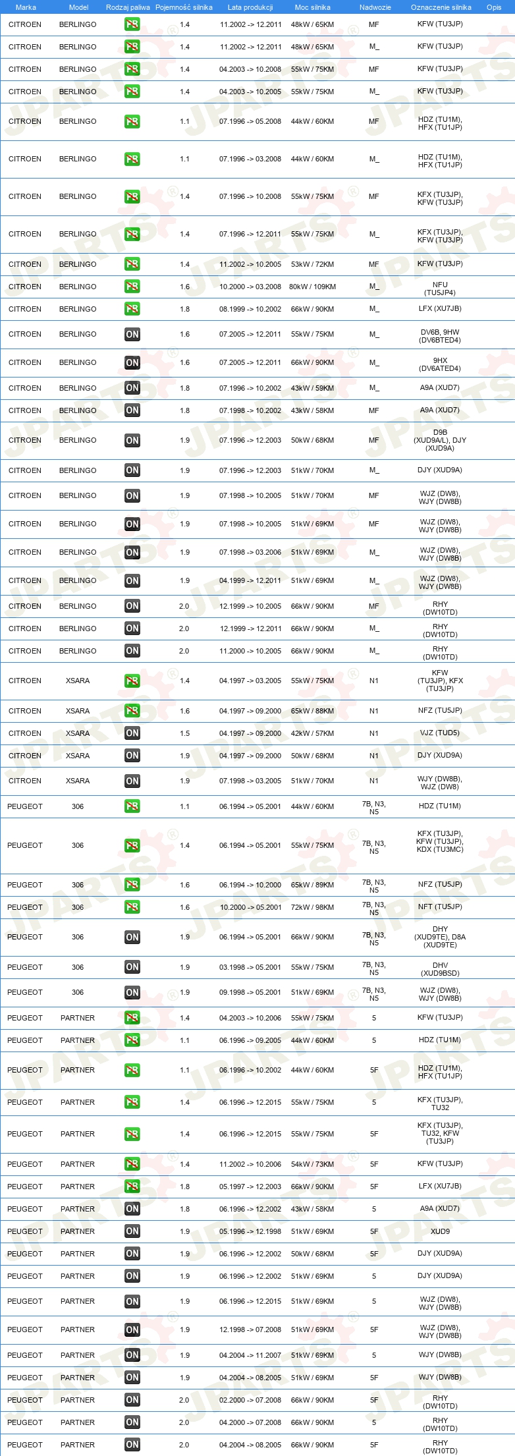Select "42kW / 57KM" power cell
This screenshot has width=515, height=1456.
pyautogui.click(x=312, y=733)
